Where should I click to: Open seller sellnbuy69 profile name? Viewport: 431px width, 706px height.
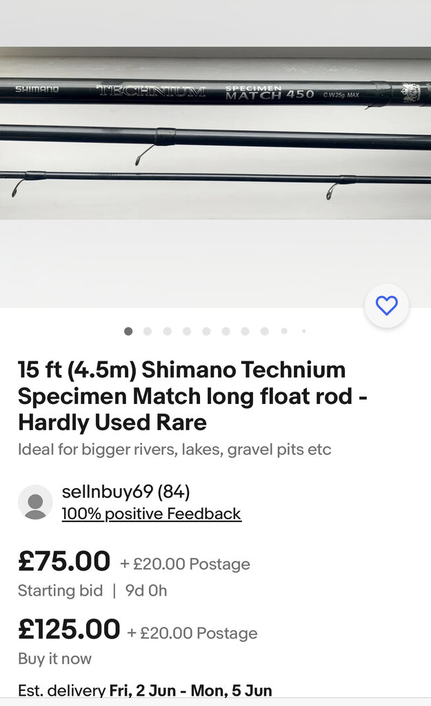point(126,492)
